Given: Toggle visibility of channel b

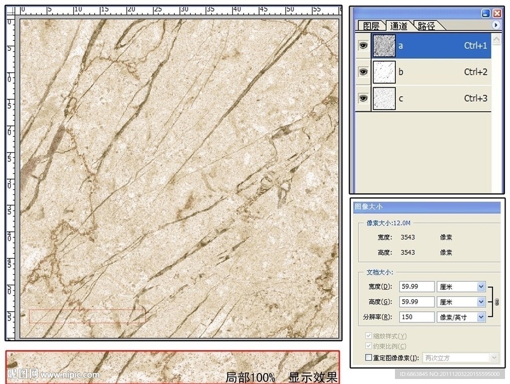Looking at the screenshot, I should (363, 72).
